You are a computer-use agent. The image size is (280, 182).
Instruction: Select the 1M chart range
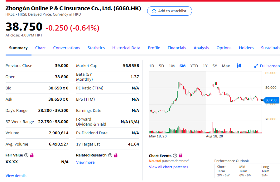coord(171,66)
